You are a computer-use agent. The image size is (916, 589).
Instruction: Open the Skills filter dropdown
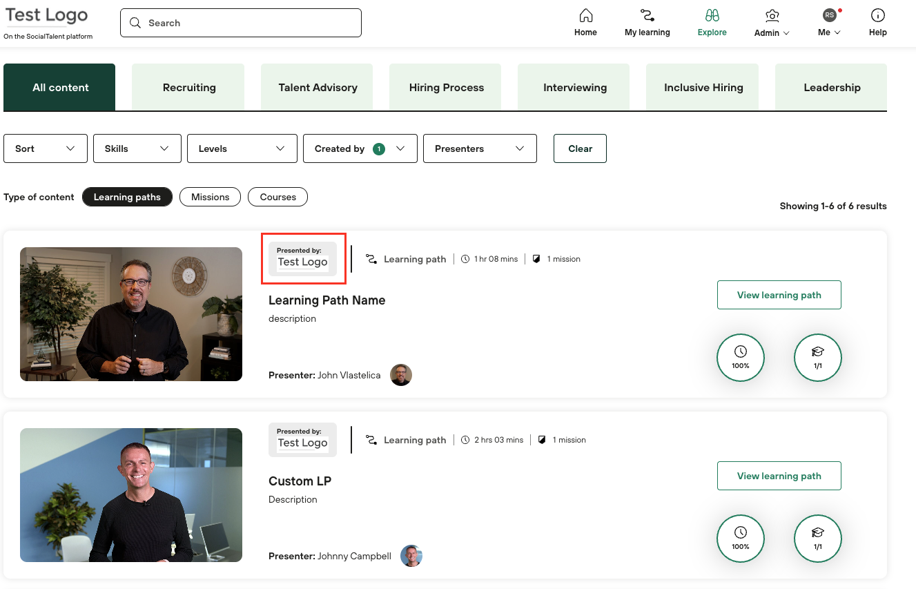[x=137, y=148]
